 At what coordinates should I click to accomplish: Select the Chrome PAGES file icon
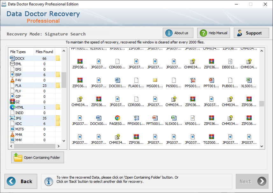point(117,118)
